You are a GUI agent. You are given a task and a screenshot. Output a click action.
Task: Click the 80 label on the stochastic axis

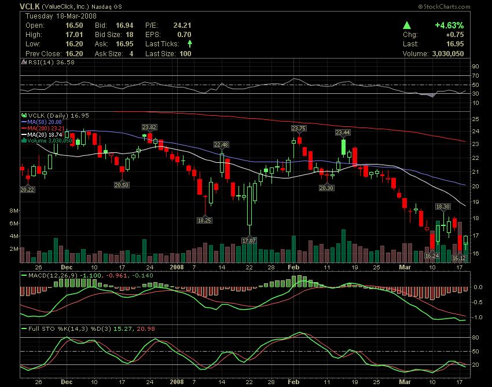click(x=475, y=337)
